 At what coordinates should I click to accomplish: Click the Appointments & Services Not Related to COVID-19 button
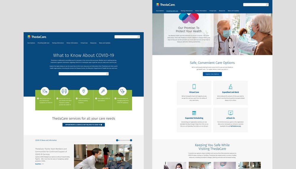pos(84,125)
